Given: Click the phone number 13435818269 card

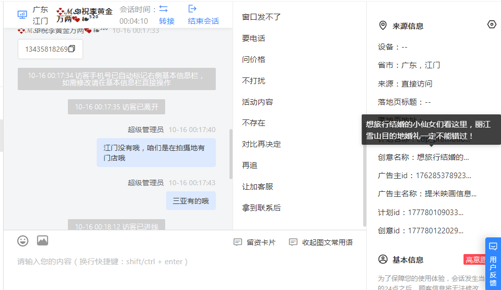Looking at the screenshot, I should coord(50,49).
